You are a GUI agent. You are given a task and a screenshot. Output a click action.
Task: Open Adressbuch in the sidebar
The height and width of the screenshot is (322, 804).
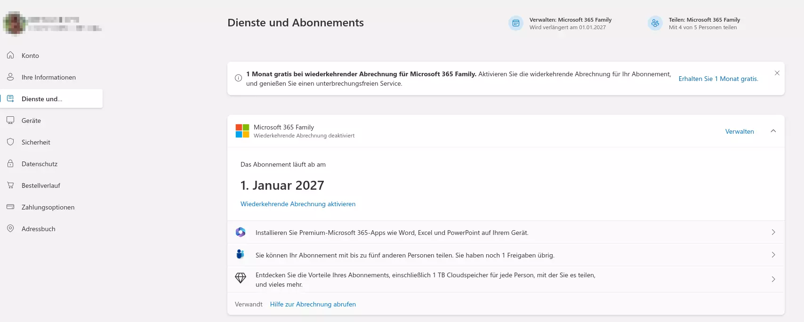coord(51,229)
